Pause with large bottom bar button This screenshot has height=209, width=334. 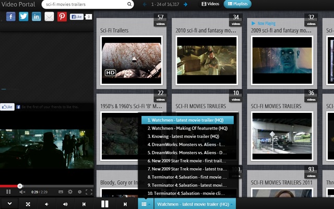pyautogui.click(x=104, y=204)
